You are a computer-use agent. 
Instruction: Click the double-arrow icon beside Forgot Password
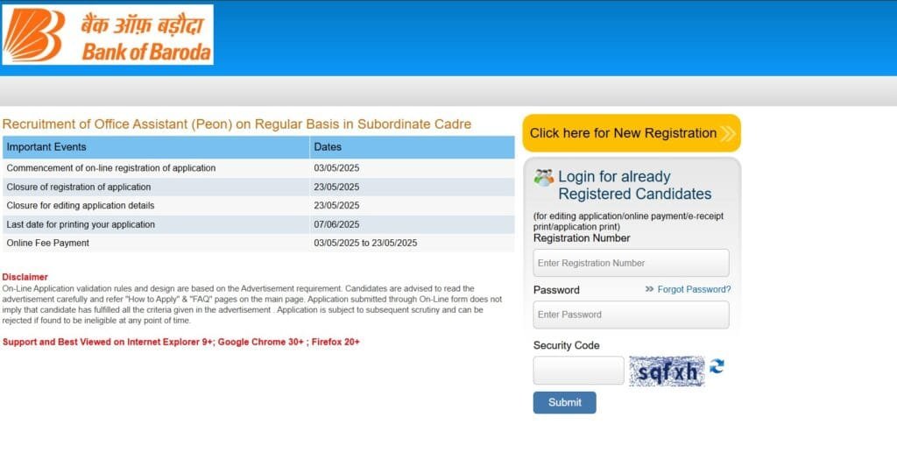pyautogui.click(x=649, y=289)
